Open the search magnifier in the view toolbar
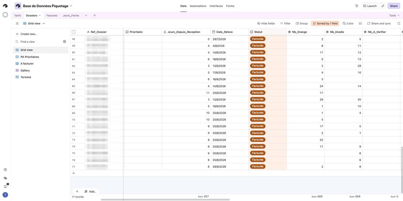Image resolution: width=403 pixels, height=201 pixels. [x=399, y=23]
